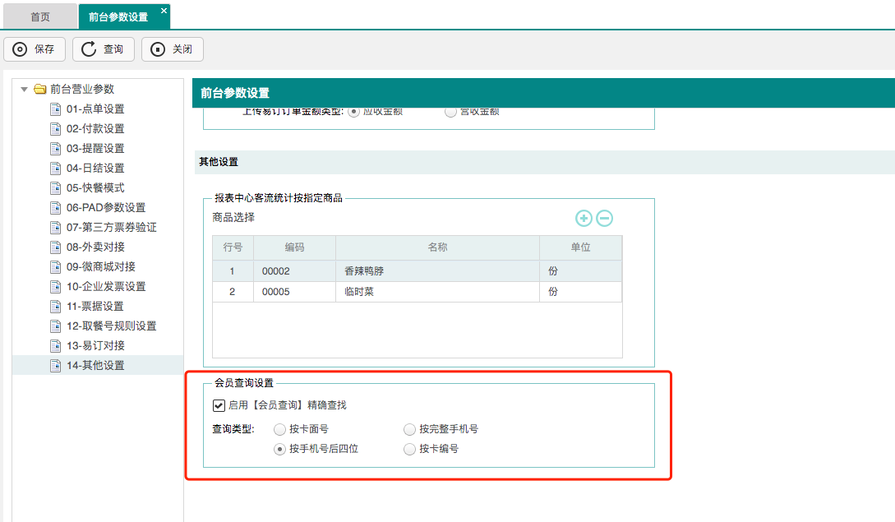
Task: Click the 香辣鸭脖 name cell
Action: [x=438, y=270]
